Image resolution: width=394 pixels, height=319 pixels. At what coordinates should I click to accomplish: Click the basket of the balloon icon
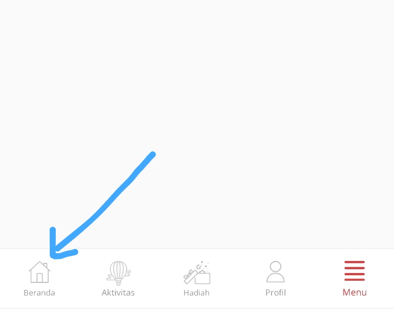click(118, 283)
